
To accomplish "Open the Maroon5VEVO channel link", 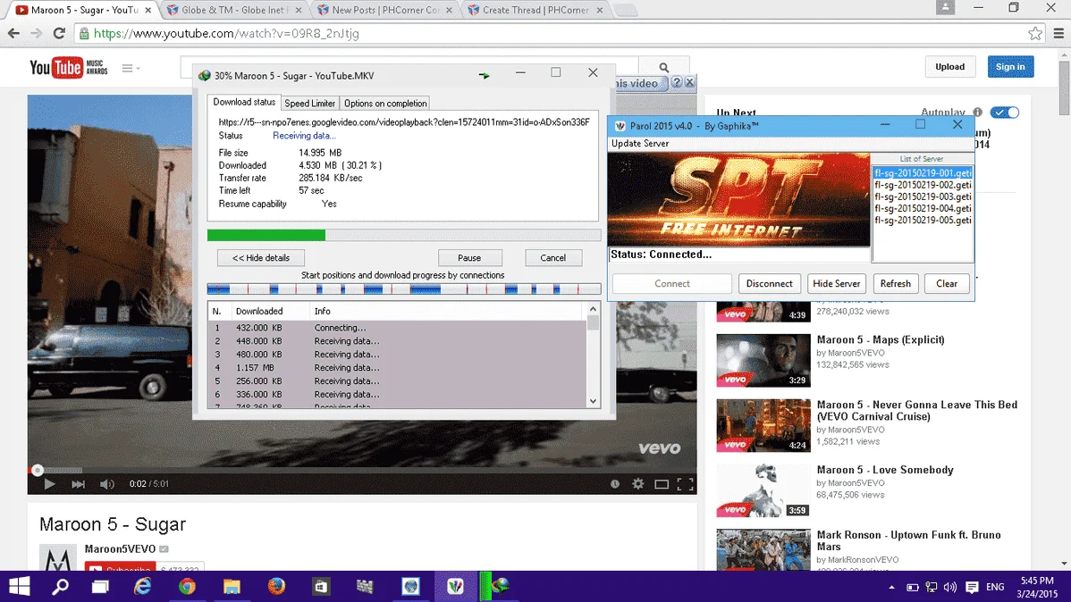I will [x=120, y=548].
